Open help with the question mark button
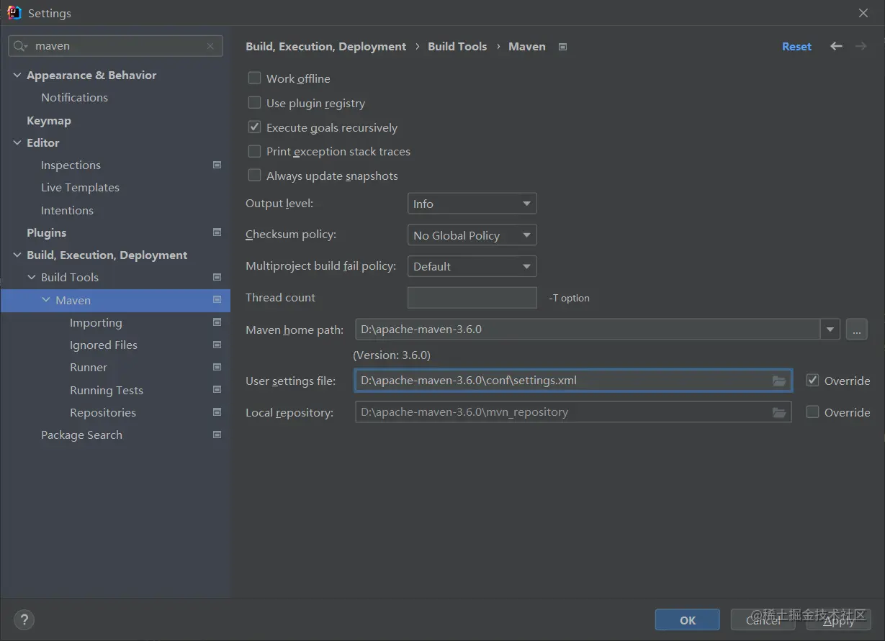 [24, 619]
